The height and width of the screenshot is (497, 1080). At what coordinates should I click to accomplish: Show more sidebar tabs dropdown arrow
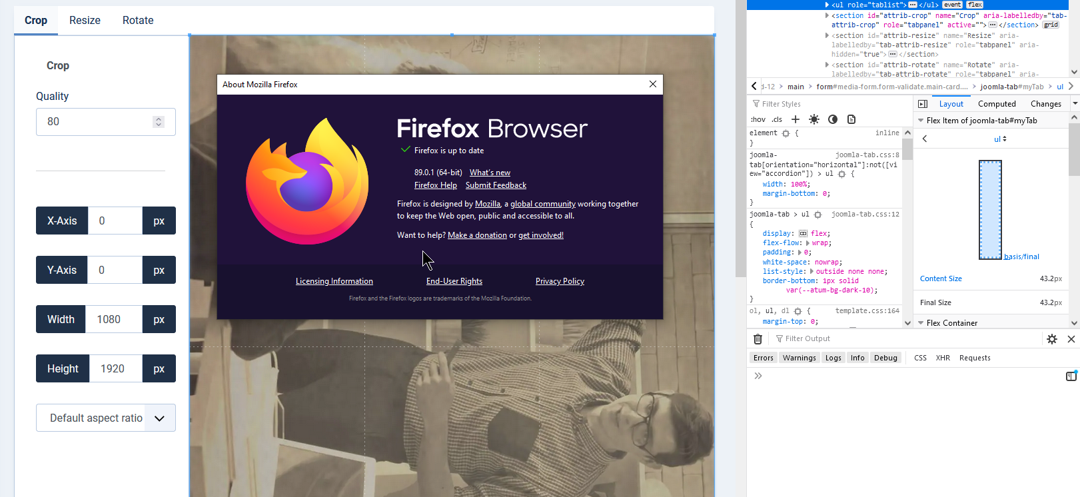(x=1075, y=104)
